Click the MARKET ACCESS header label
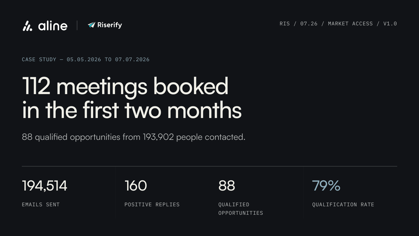Image resolution: width=419 pixels, height=236 pixels. click(x=350, y=24)
